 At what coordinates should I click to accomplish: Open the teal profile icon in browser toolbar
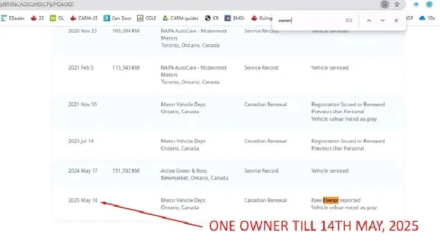tap(430, 4)
